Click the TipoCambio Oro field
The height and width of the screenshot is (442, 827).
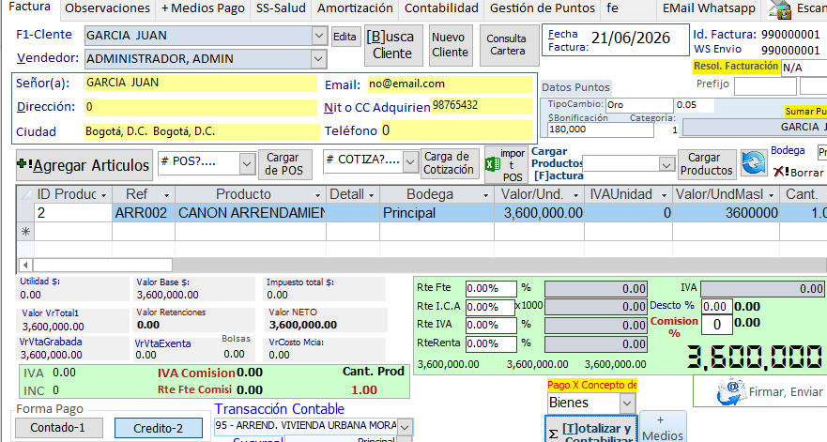coord(638,105)
